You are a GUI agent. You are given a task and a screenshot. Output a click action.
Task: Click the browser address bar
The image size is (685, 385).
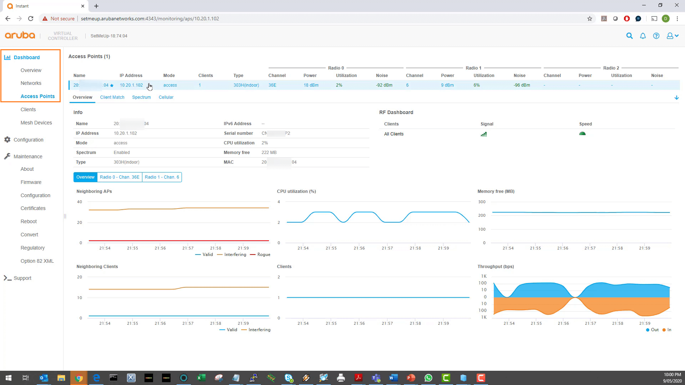pos(178,19)
